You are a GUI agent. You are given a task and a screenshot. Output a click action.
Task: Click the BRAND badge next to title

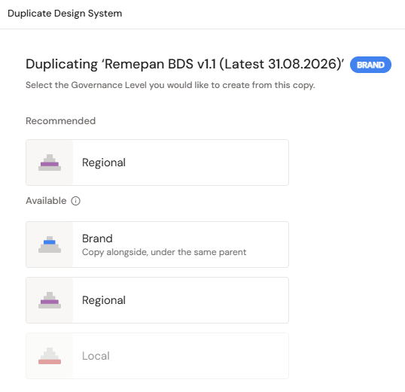click(370, 65)
